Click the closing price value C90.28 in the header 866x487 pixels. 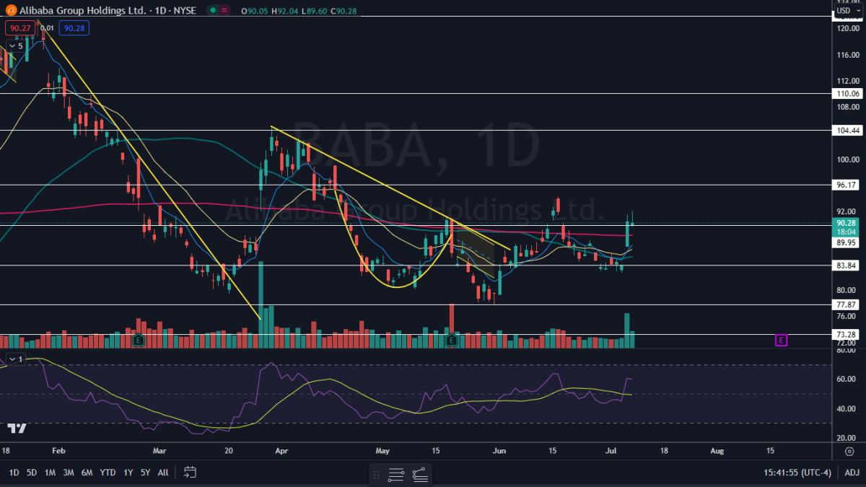point(344,11)
